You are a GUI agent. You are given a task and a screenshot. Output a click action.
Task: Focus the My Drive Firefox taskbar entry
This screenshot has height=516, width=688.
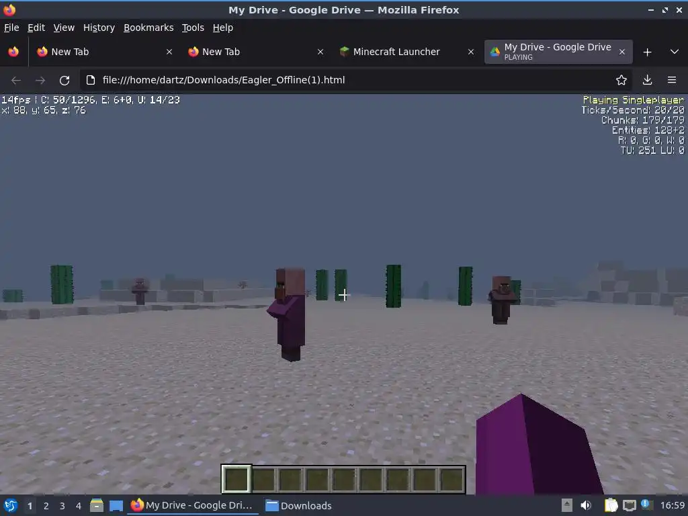(x=192, y=505)
